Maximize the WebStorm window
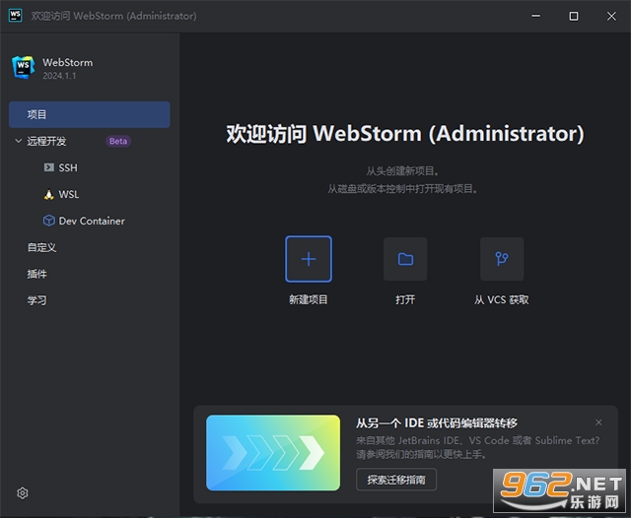This screenshot has height=518, width=631. coord(574,16)
